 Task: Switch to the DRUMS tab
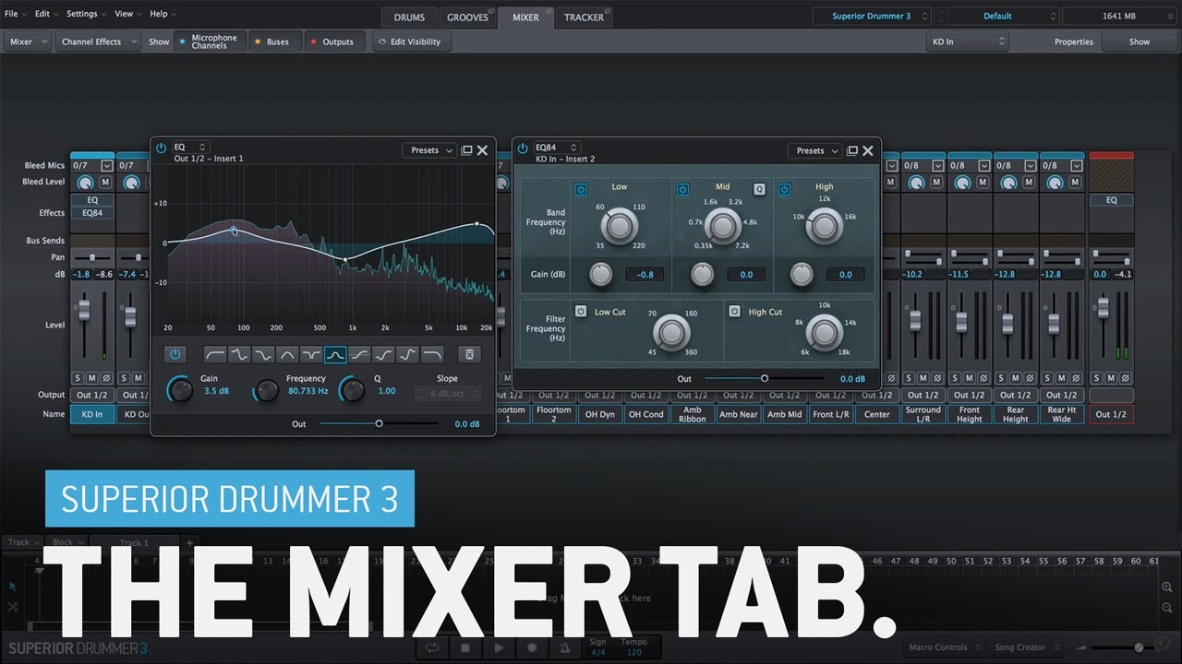[409, 17]
